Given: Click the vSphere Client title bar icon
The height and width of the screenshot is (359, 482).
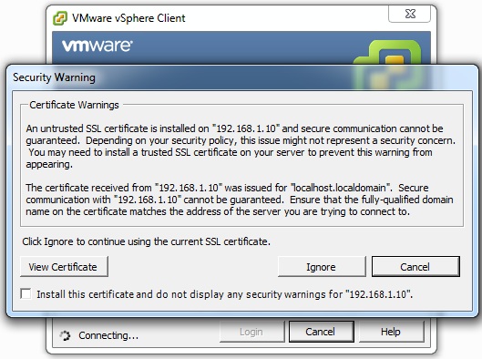Looking at the screenshot, I should coord(59,18).
